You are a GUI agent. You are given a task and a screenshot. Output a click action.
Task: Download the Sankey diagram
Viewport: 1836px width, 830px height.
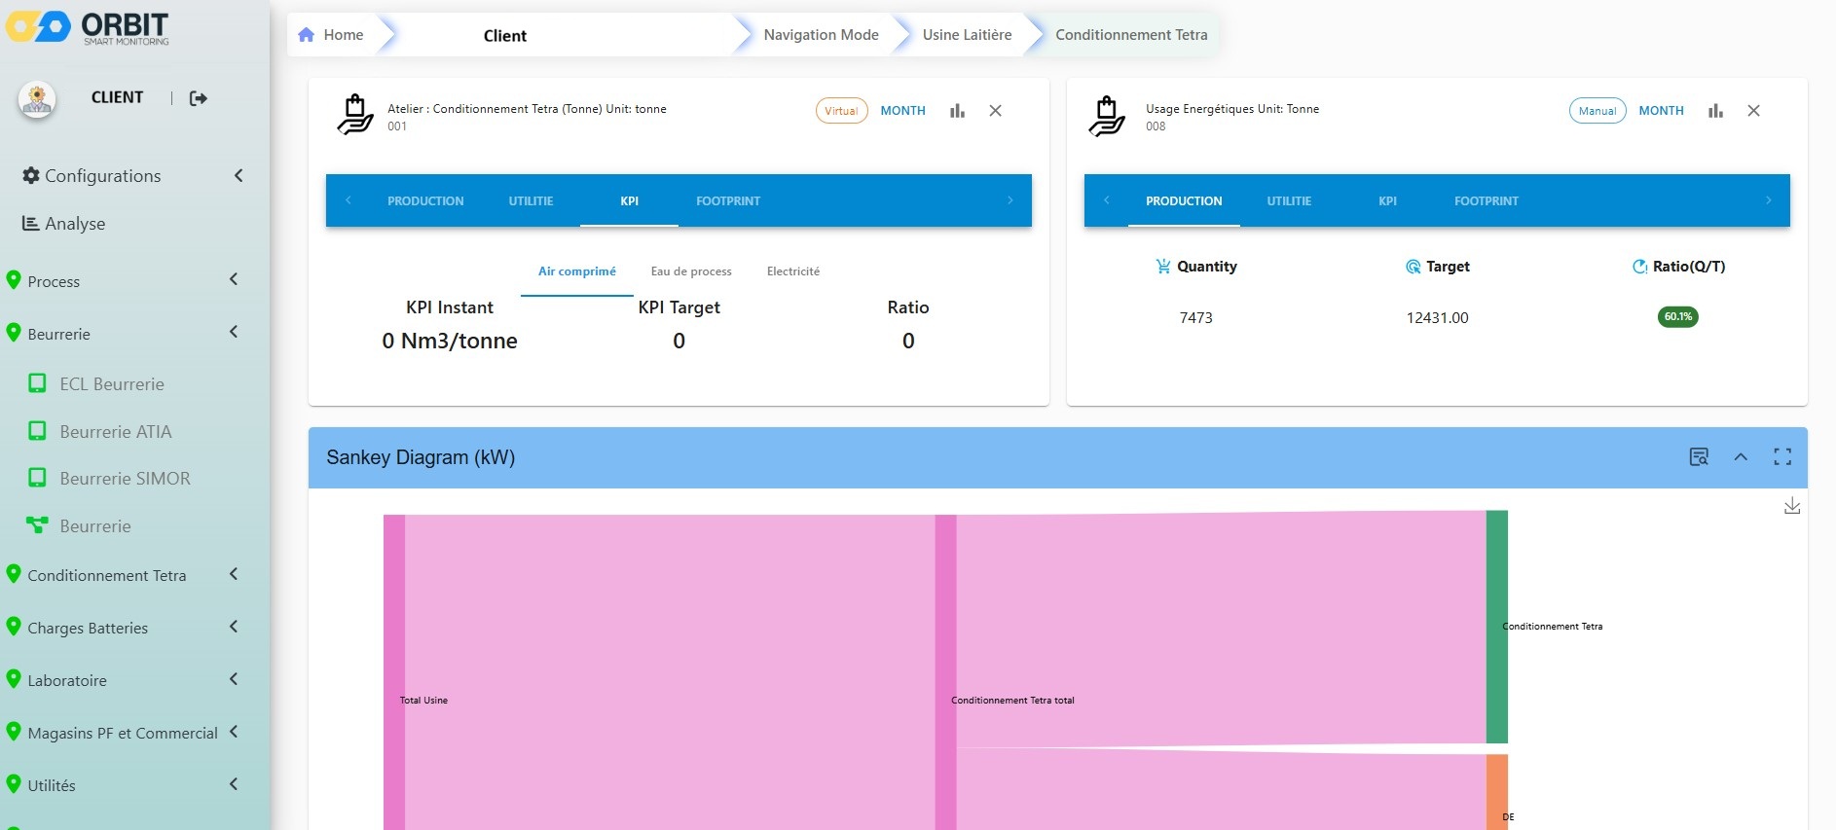click(1791, 506)
